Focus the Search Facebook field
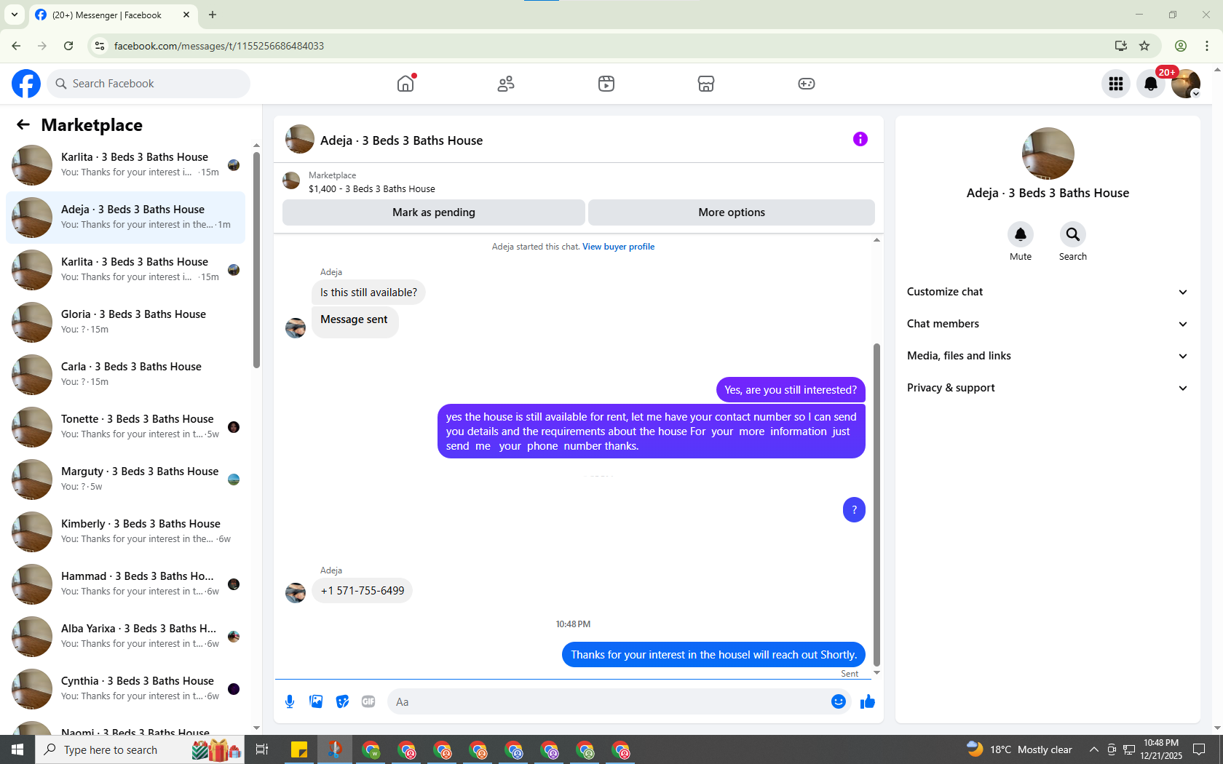 coord(149,84)
